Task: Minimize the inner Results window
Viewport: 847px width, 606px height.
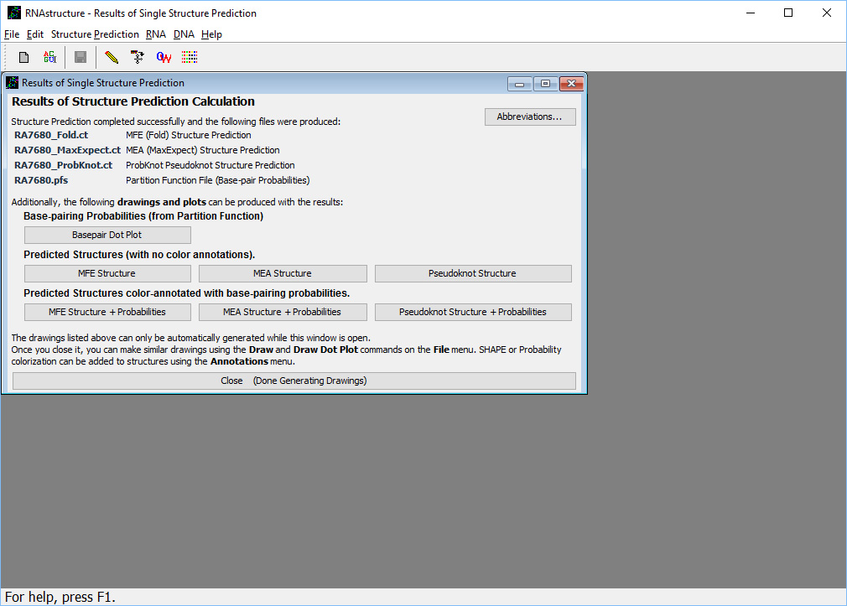Action: click(520, 84)
